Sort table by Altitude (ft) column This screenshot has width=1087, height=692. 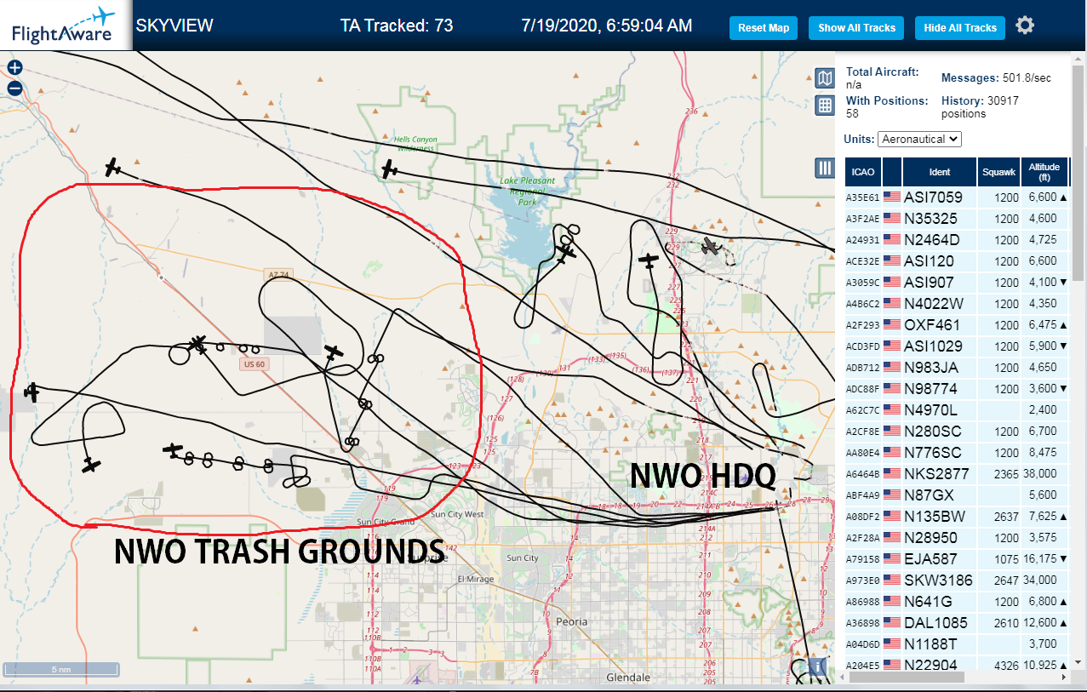1044,172
